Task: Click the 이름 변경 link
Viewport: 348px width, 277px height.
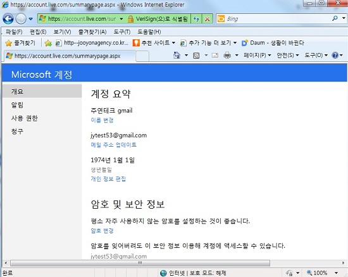Action: (102, 120)
